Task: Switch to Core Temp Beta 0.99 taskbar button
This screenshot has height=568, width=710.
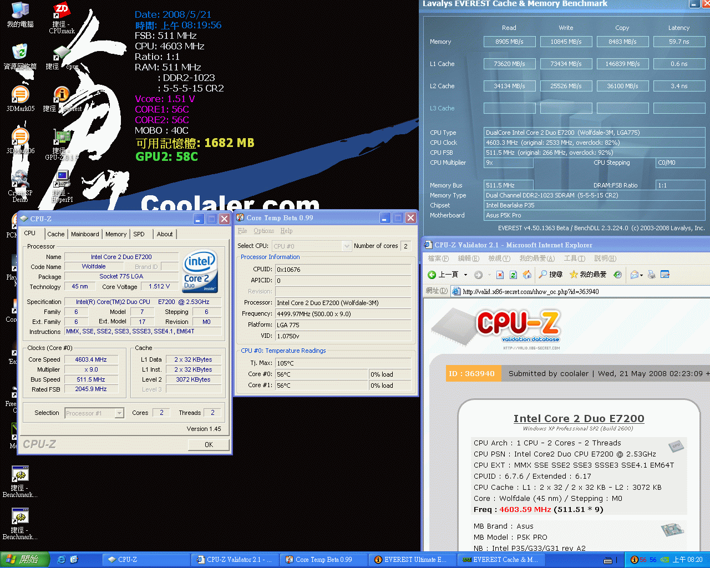Action: (324, 560)
